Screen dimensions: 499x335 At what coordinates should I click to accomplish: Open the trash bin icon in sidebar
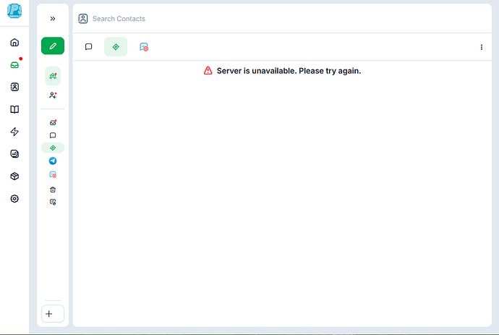[53, 190]
